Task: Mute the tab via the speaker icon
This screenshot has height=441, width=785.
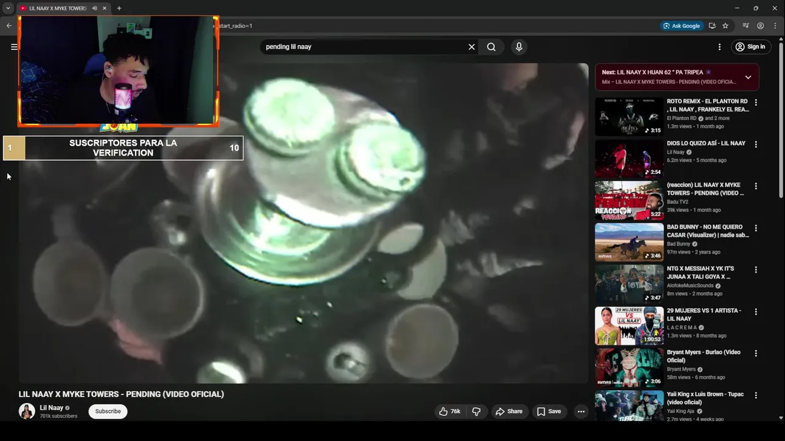Action: [x=94, y=8]
